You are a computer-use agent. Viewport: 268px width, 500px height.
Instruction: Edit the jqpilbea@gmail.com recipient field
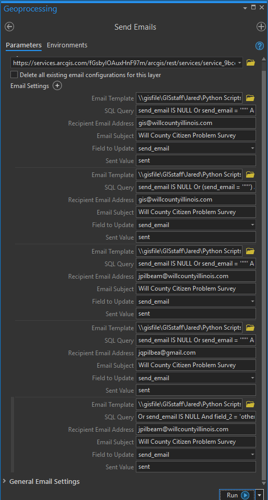pos(196,353)
